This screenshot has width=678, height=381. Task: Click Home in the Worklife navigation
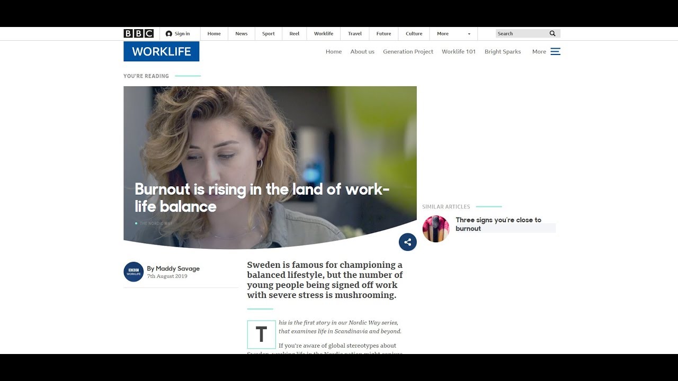click(x=334, y=51)
